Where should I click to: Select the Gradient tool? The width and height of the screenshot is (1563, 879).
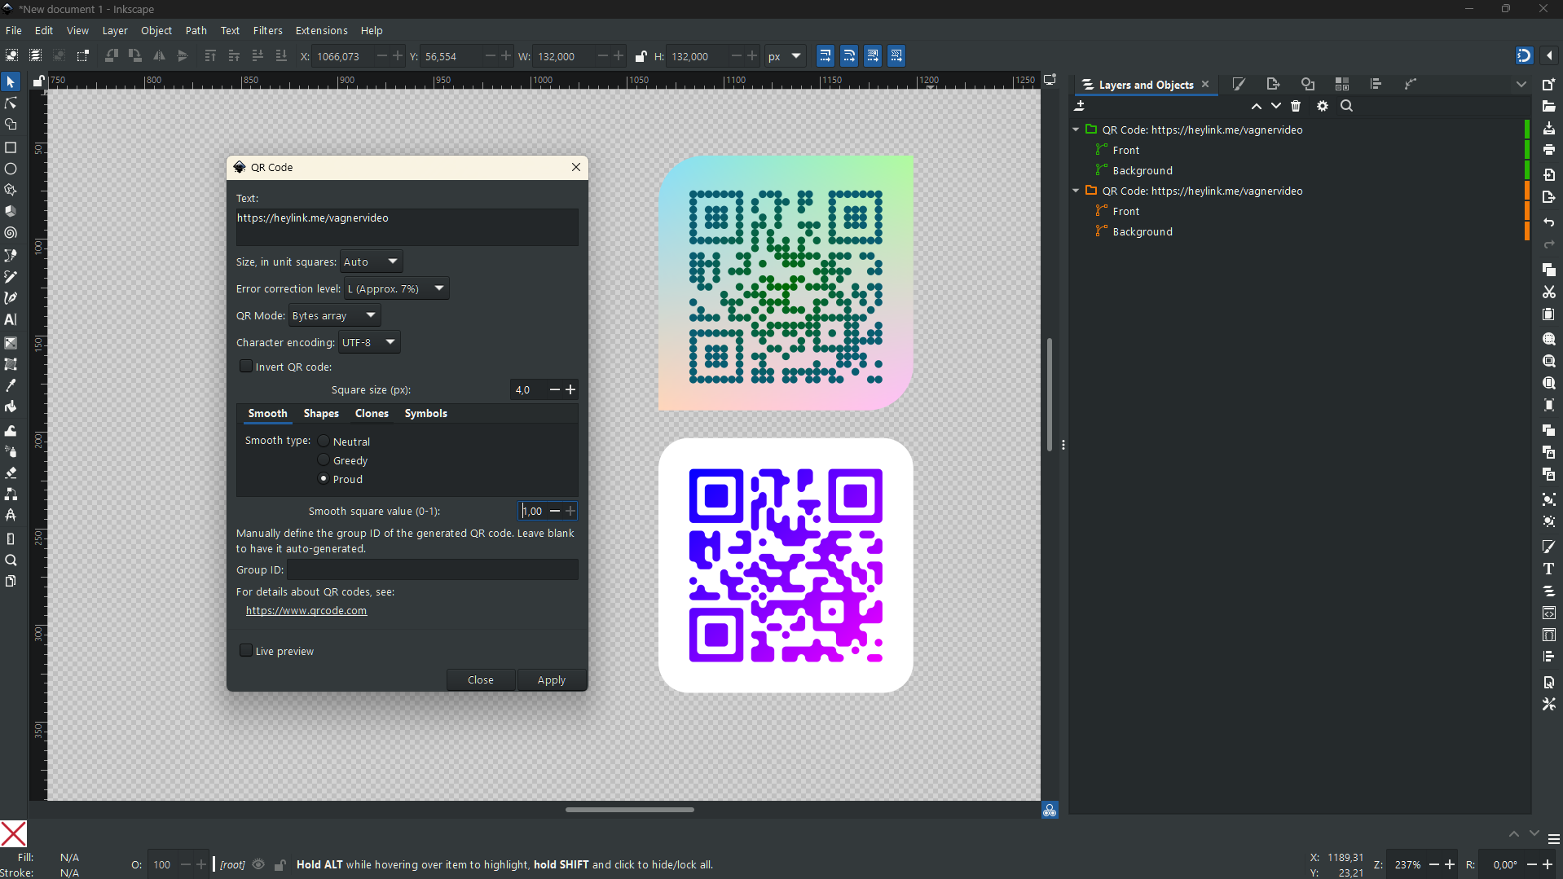(11, 343)
